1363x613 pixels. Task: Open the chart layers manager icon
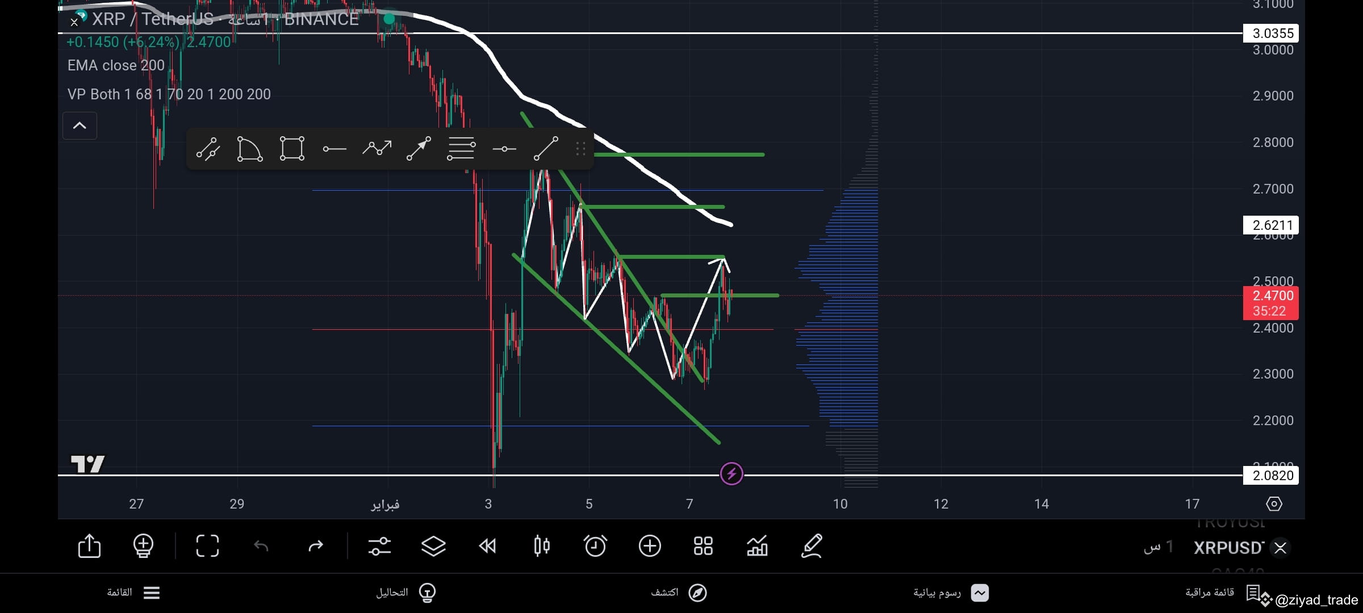click(x=433, y=546)
